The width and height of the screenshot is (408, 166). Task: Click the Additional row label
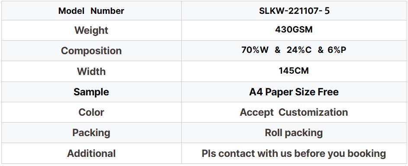91,153
